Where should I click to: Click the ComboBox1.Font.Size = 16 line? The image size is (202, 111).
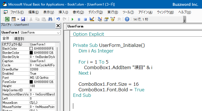[108, 84]
